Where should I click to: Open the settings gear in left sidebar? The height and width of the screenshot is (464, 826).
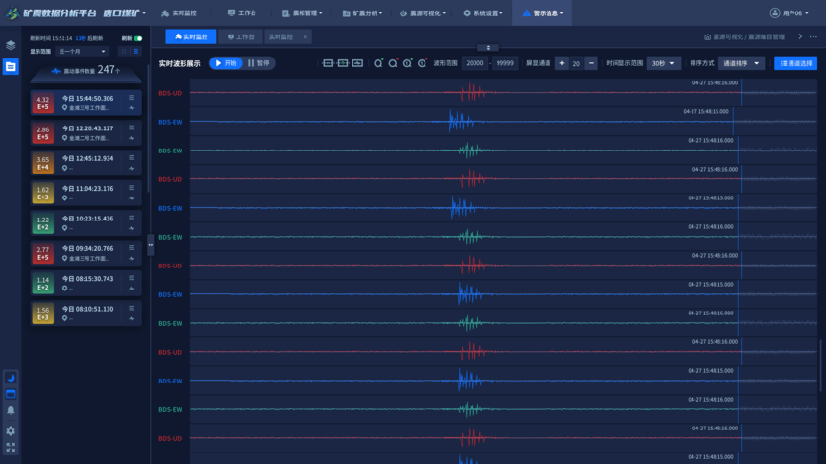tap(11, 430)
